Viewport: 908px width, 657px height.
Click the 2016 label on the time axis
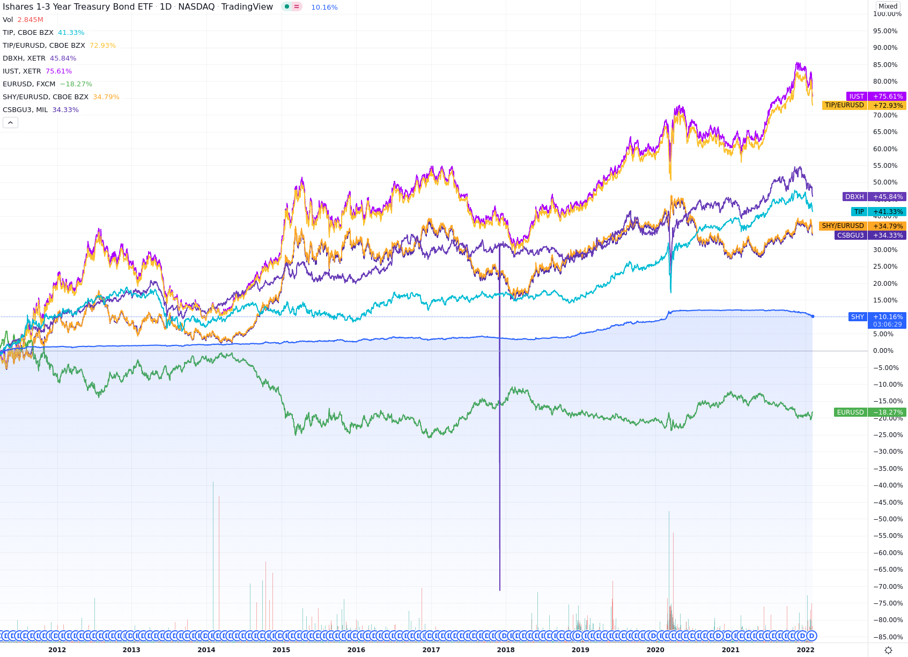[356, 649]
